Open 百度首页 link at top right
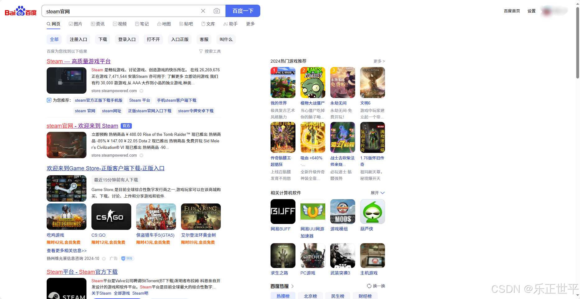This screenshot has height=299, width=580. pyautogui.click(x=512, y=11)
